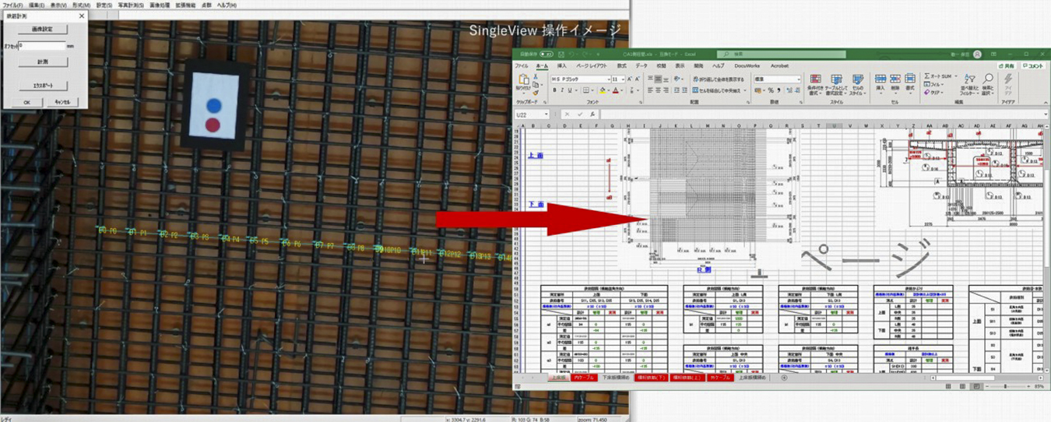1051x422 pixels.
Task: Open セルのスタイル cell styles
Action: (x=858, y=86)
